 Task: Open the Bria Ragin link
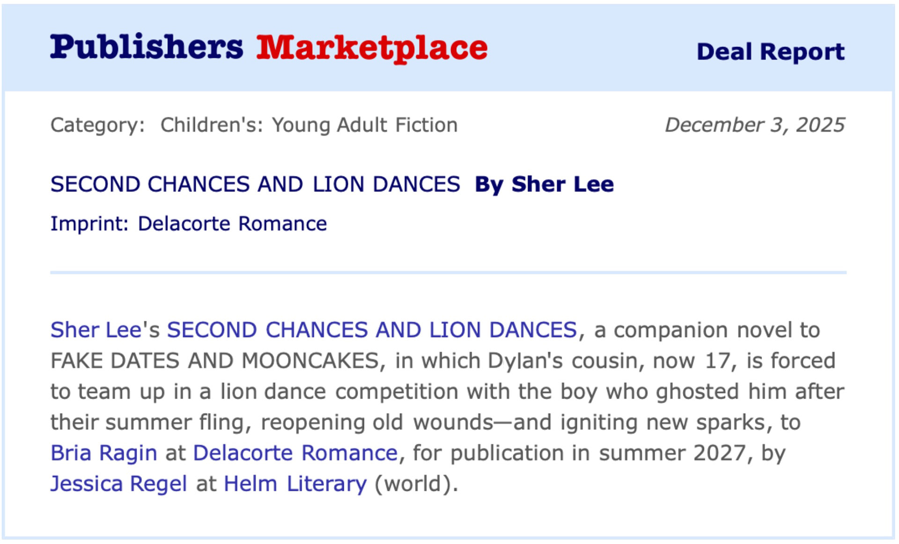coord(103,453)
